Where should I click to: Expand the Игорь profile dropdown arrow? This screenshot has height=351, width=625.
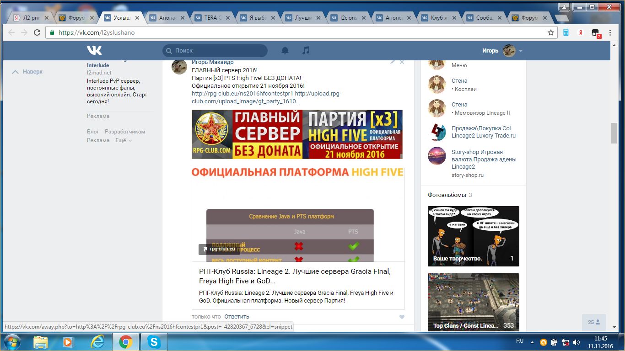(x=521, y=51)
